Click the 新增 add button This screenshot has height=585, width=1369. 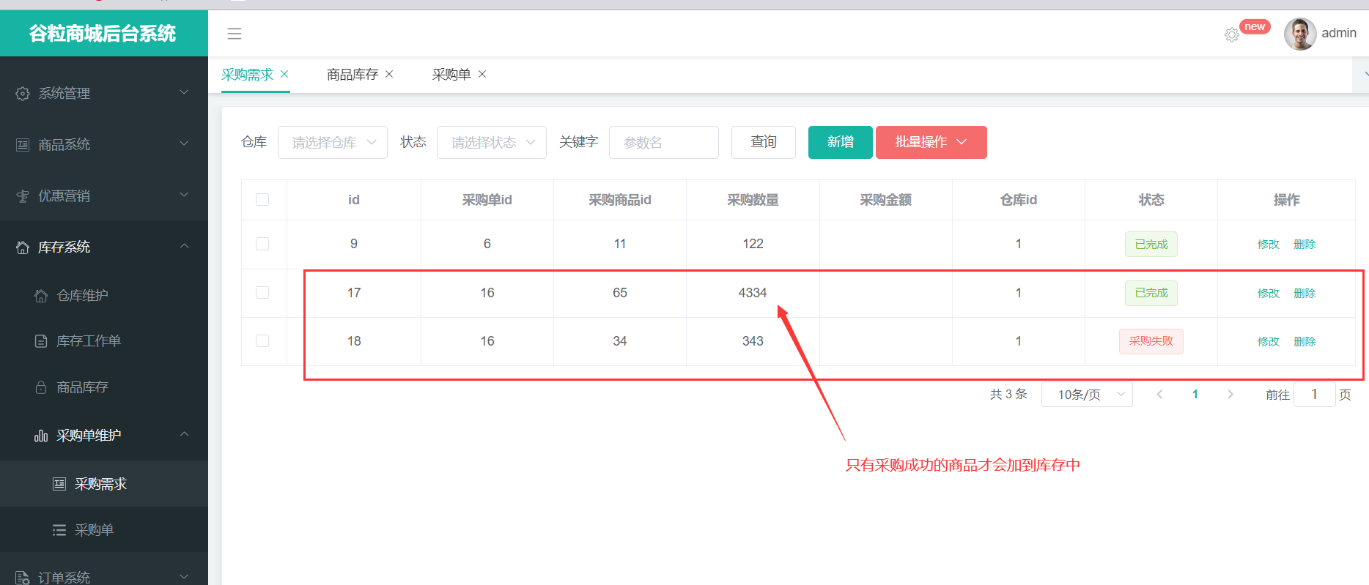click(841, 142)
